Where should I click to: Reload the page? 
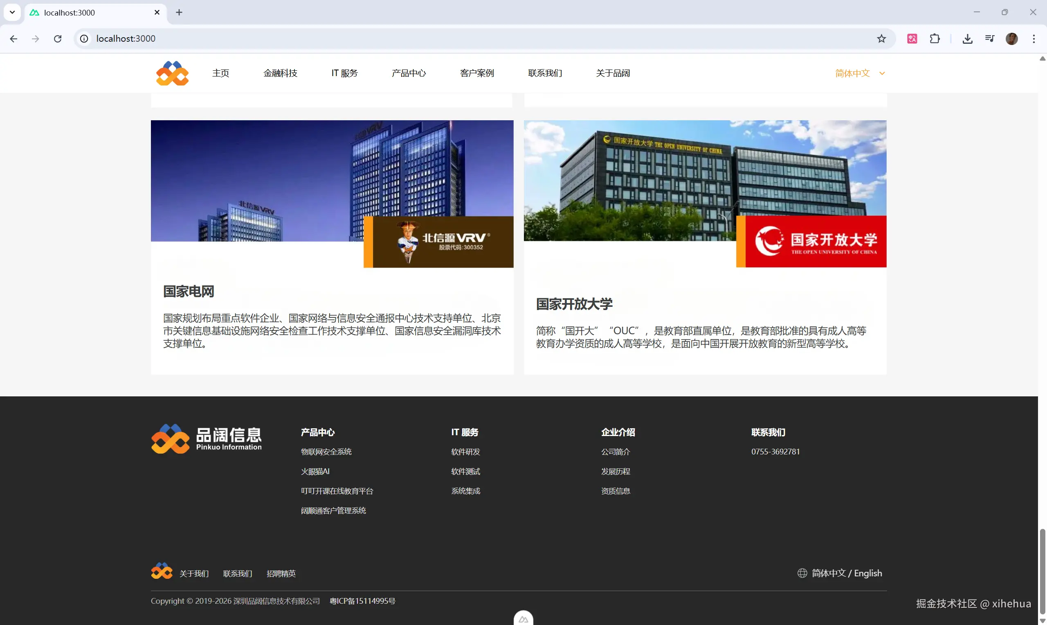point(58,39)
